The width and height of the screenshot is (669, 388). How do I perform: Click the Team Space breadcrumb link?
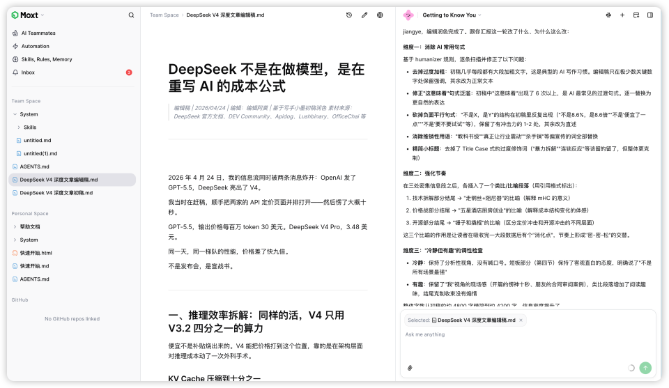(x=164, y=15)
